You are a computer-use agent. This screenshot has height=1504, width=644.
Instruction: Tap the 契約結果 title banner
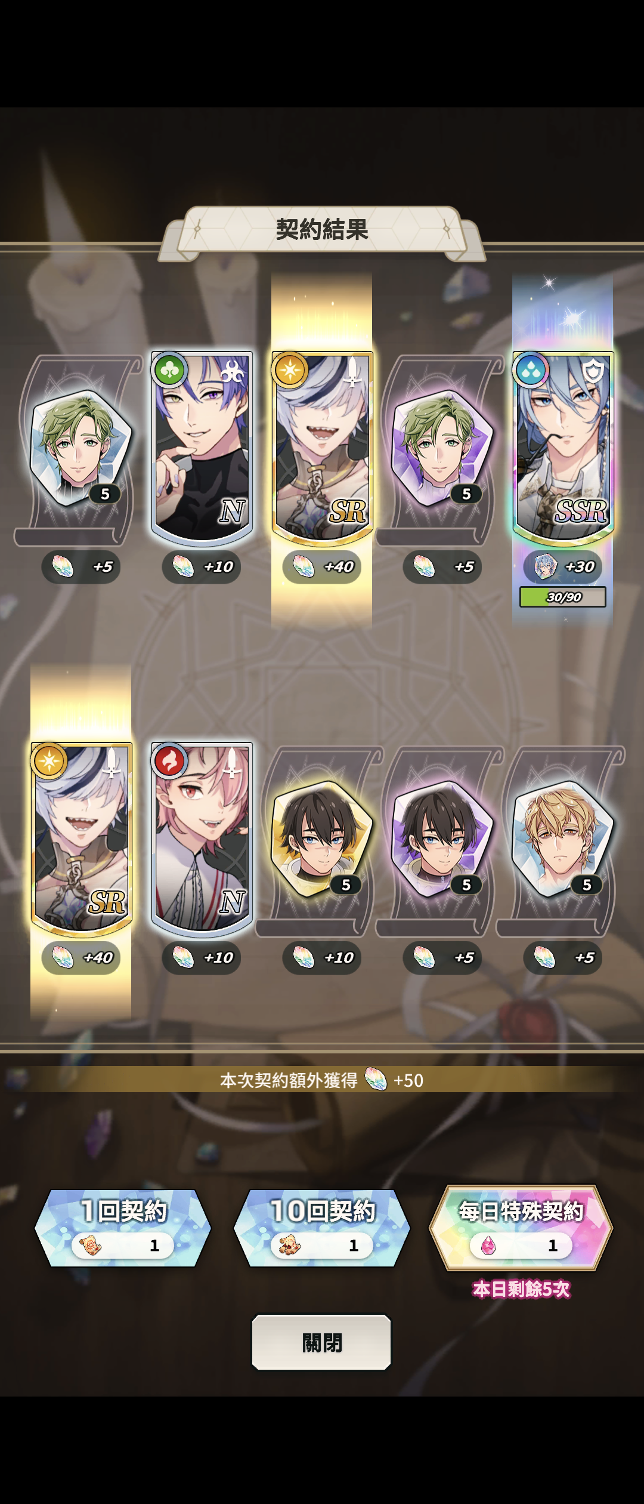(x=322, y=230)
